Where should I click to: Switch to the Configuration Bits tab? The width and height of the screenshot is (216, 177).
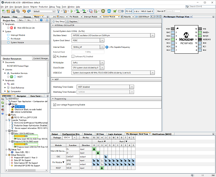tap(71, 134)
